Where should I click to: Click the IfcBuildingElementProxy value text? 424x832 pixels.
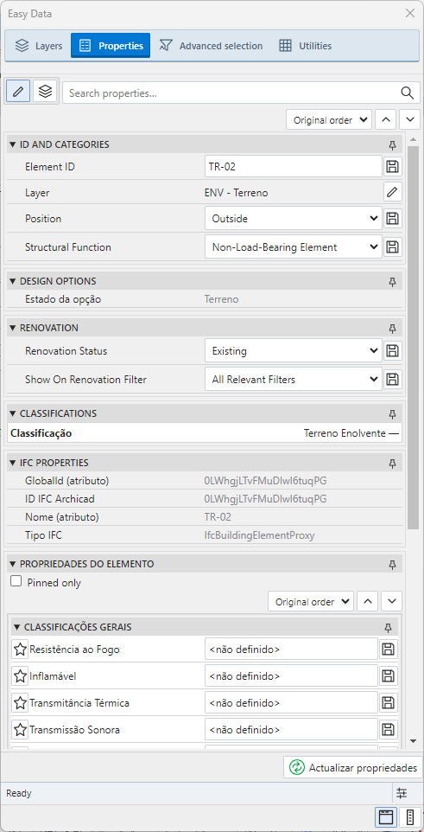click(259, 535)
